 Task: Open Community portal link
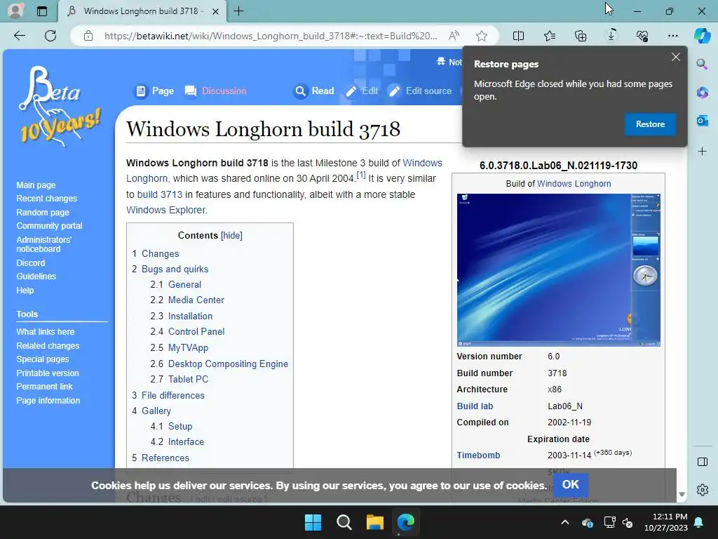[x=50, y=226]
